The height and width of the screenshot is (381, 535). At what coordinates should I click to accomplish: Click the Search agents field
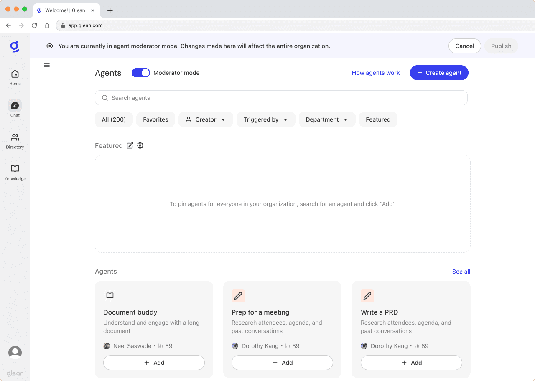[x=281, y=98]
